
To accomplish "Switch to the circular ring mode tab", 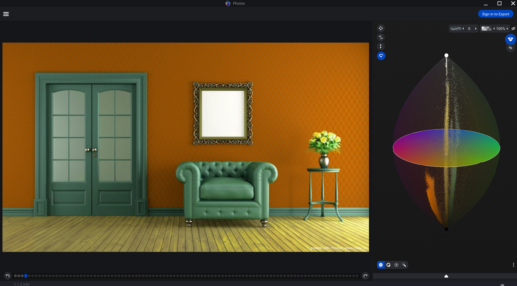I will click(x=389, y=265).
